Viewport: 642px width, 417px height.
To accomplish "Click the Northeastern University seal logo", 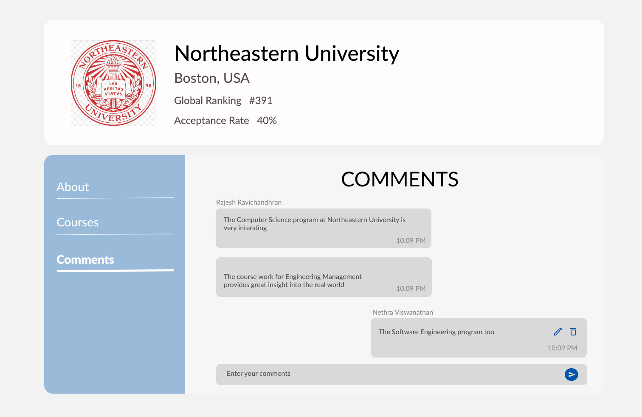I will pos(113,83).
